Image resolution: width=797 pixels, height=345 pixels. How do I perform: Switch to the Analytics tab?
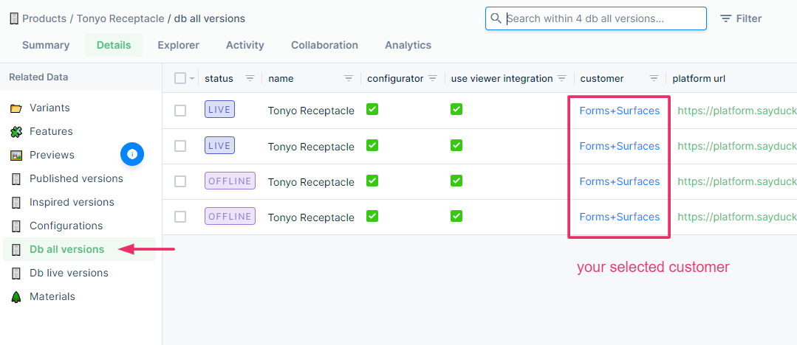[x=408, y=45]
